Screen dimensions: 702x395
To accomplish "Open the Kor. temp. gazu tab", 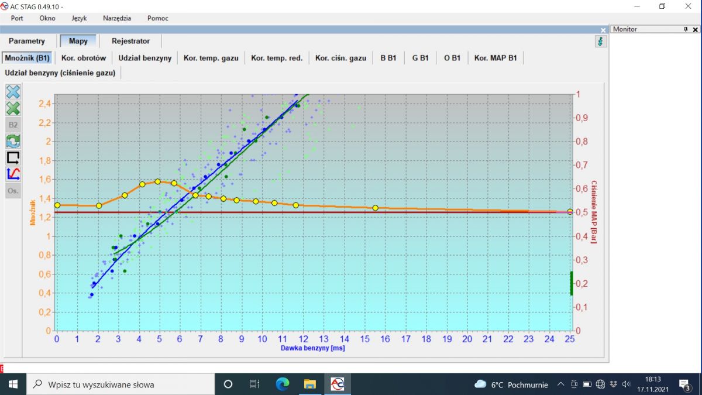I will (x=211, y=58).
